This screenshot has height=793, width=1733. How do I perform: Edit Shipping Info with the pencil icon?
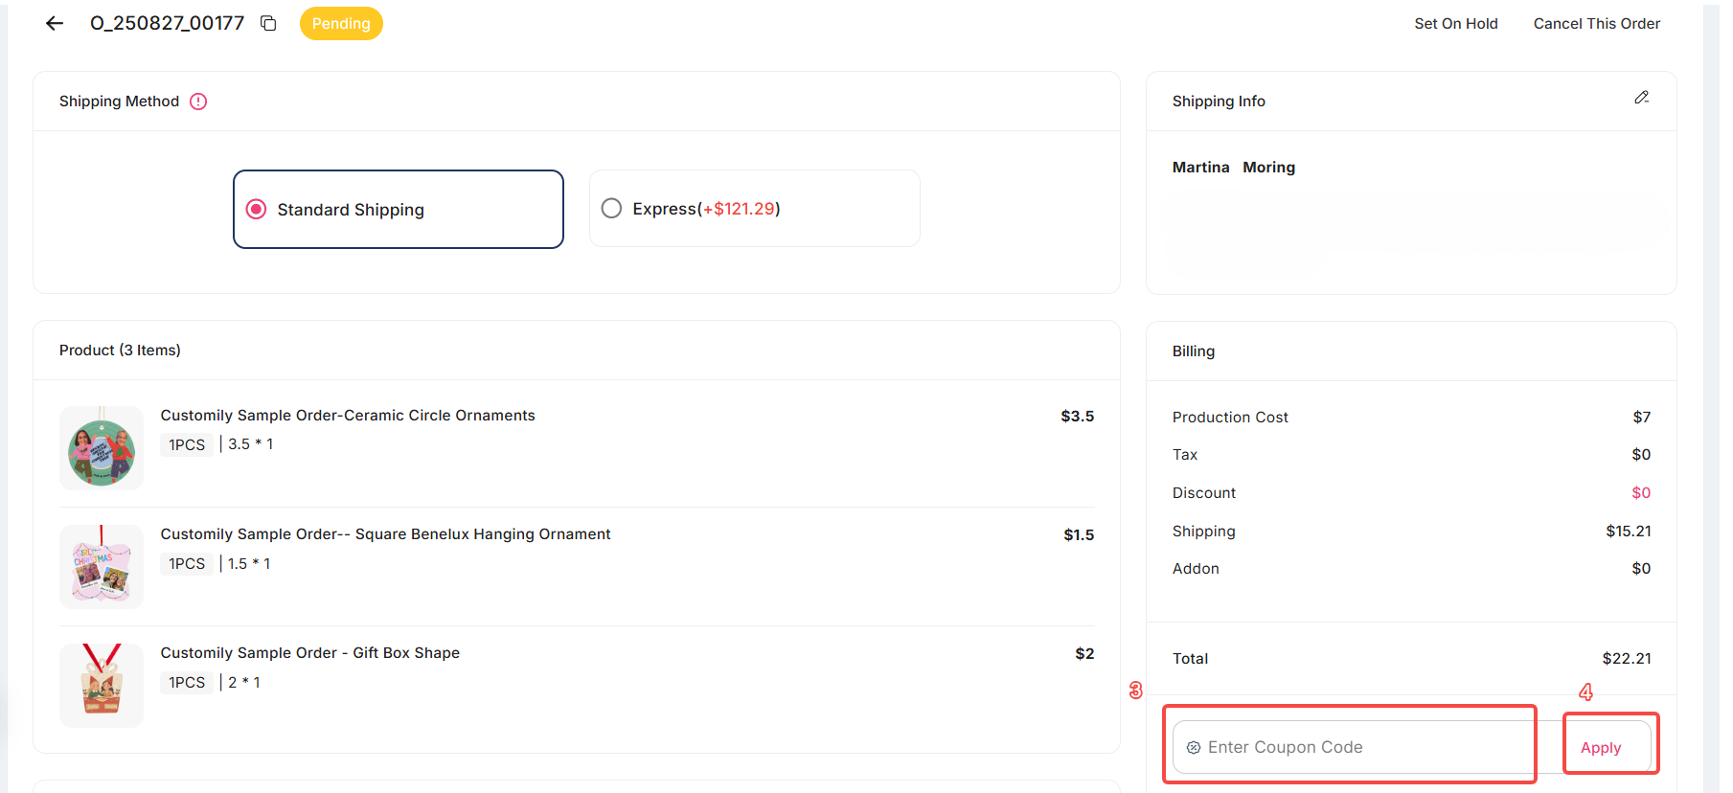pos(1641,98)
